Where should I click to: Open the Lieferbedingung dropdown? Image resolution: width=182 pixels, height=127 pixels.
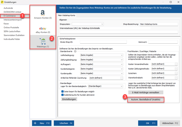(122, 55)
